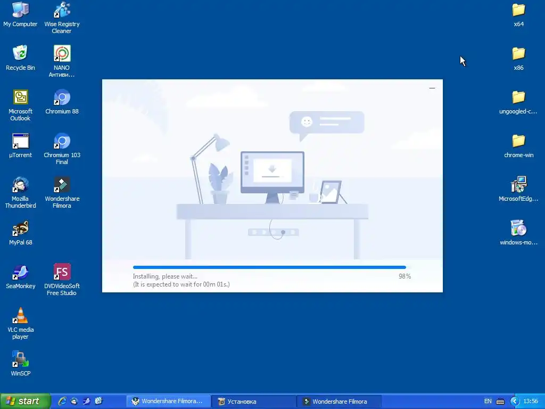The height and width of the screenshot is (409, 545).
Task: Click third Quick Launch icon before the Wondershare taskbar button
Action: click(x=87, y=401)
